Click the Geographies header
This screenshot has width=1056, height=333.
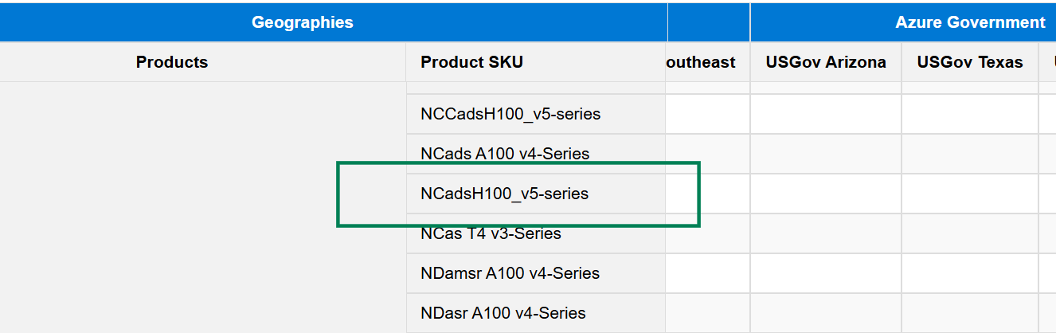click(x=303, y=22)
